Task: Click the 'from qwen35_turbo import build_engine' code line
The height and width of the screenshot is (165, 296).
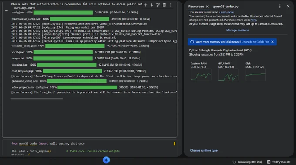Action: [x=48, y=144]
